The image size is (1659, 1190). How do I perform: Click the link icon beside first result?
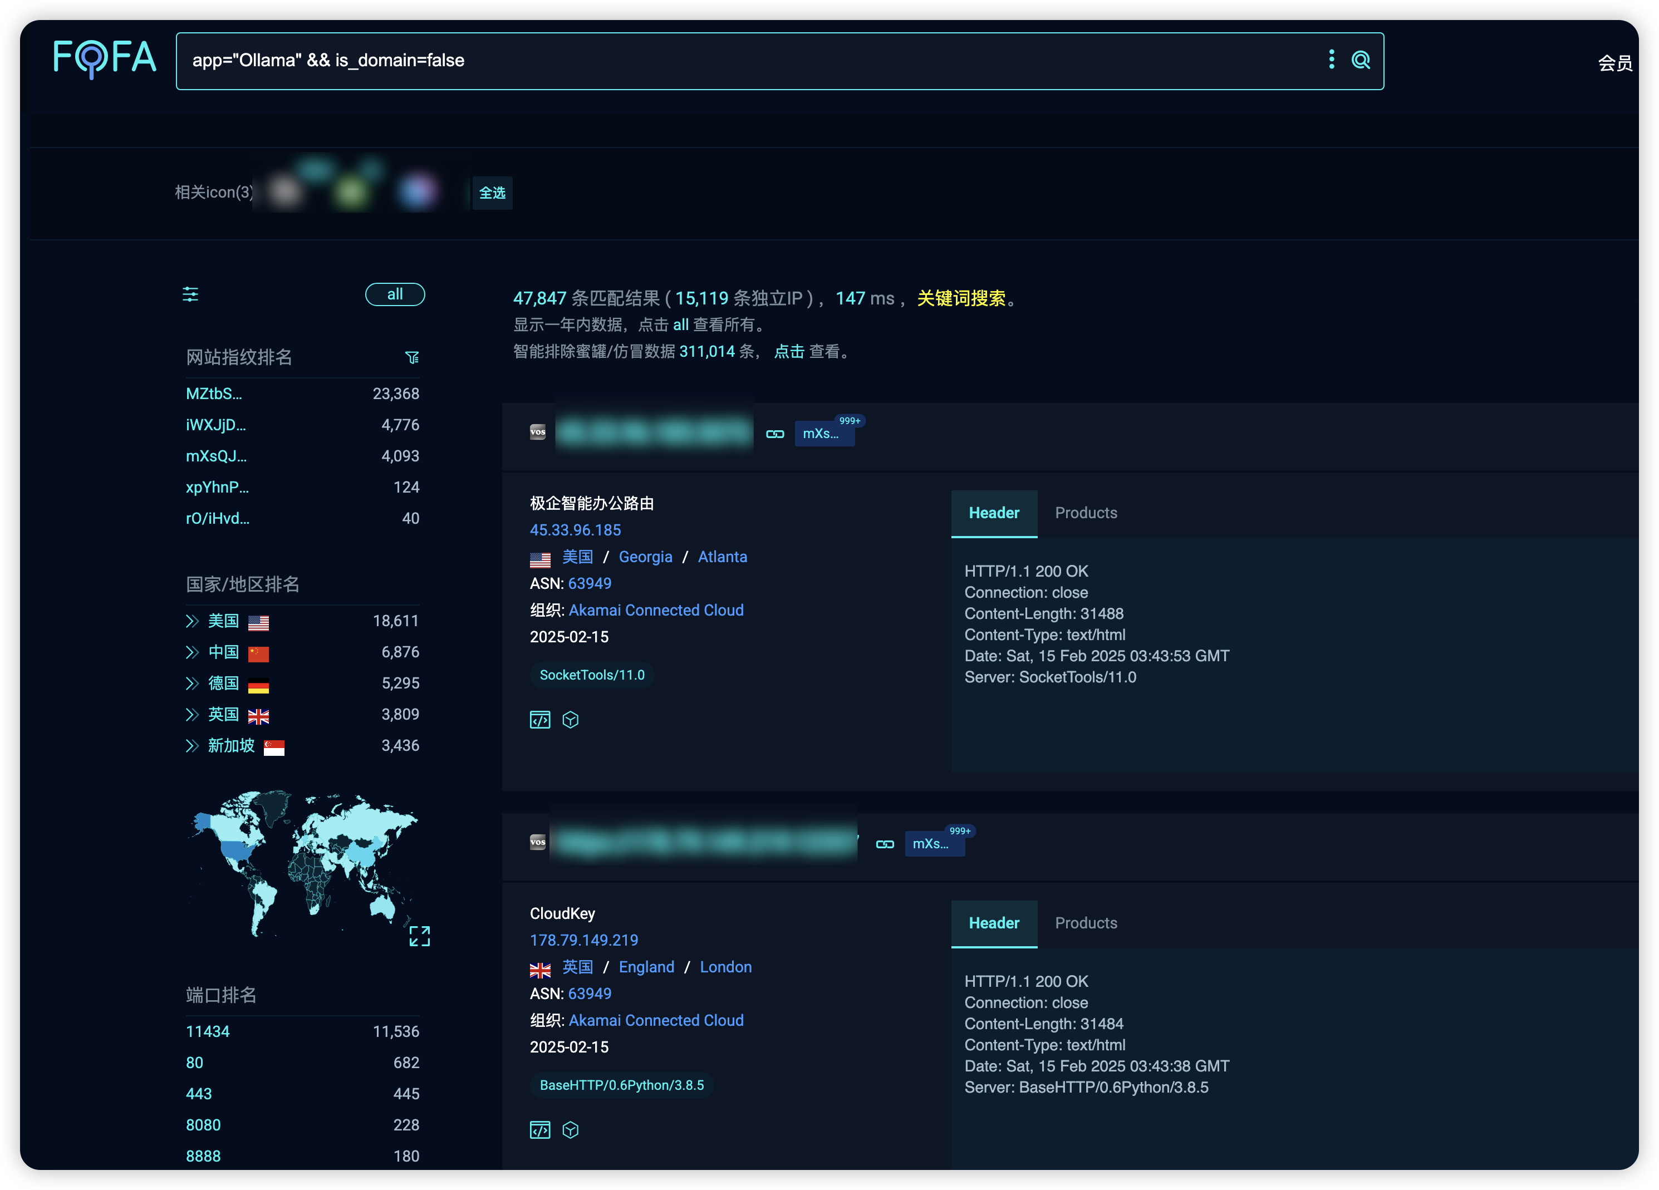pos(774,434)
